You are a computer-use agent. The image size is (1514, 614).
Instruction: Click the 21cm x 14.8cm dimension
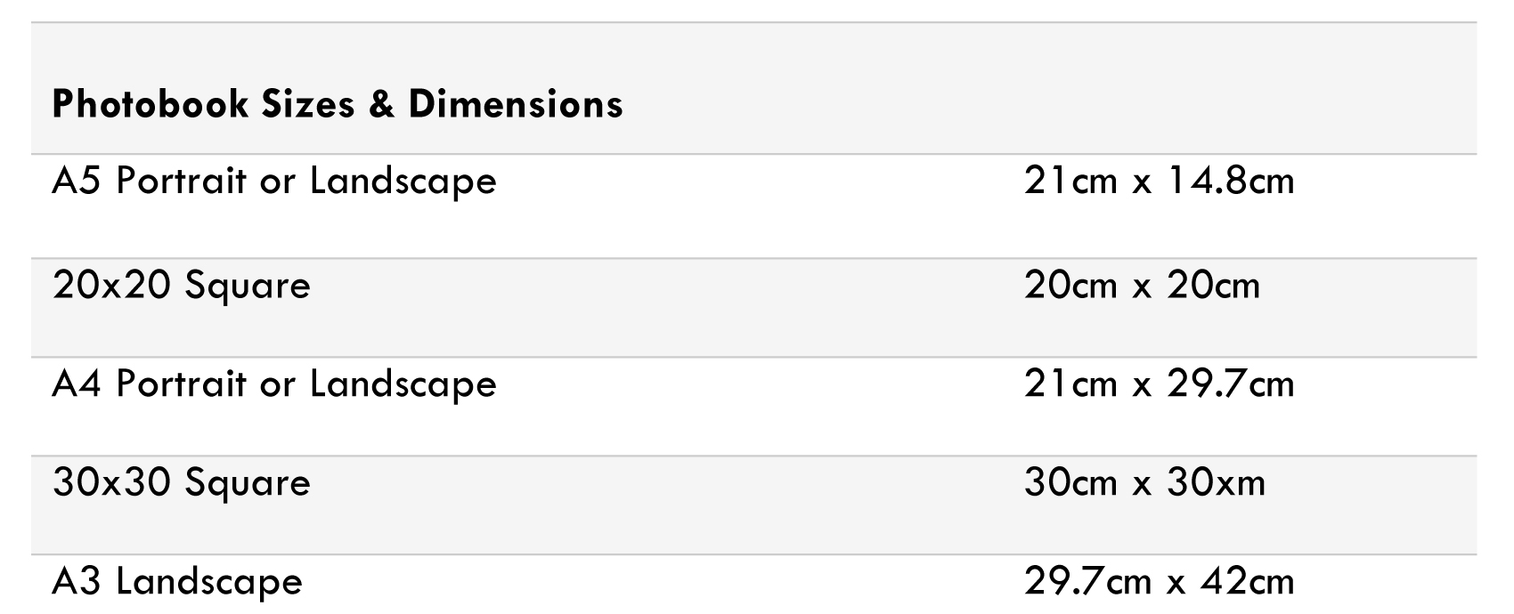1159,181
